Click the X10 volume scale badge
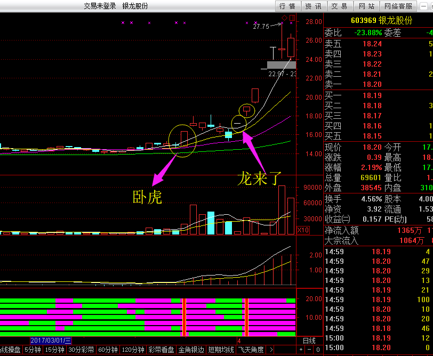The width and height of the screenshot is (433, 356). [303, 230]
